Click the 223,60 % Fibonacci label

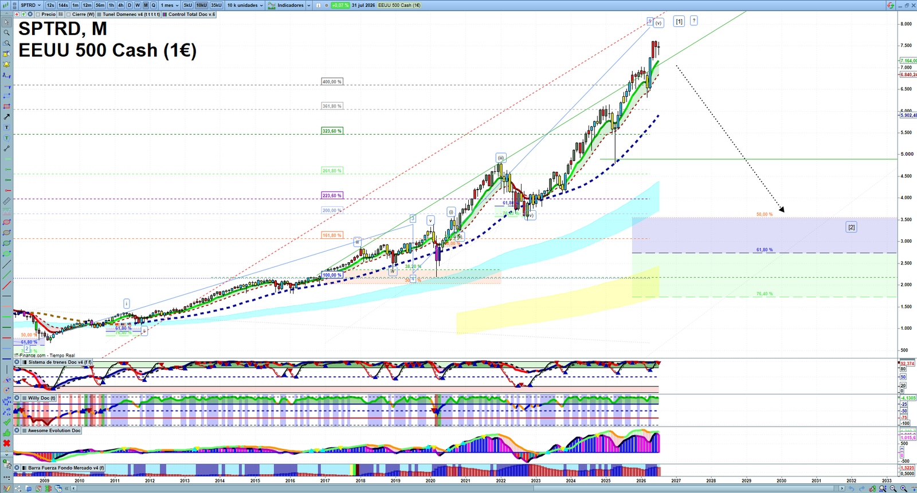[x=332, y=196]
